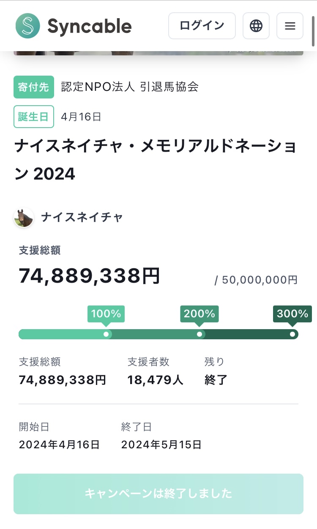This screenshot has height=529, width=317.
Task: Click the donation progress bar
Action: pos(158,334)
